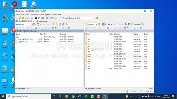Click the remote open directory folder icon
177x99 pixels.
(99, 24)
